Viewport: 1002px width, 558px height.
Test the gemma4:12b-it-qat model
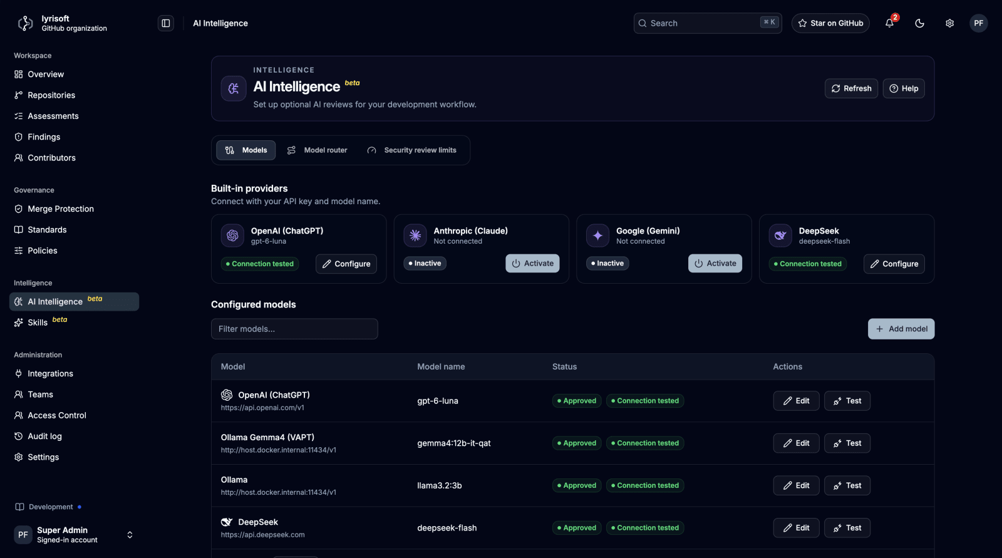click(x=847, y=443)
